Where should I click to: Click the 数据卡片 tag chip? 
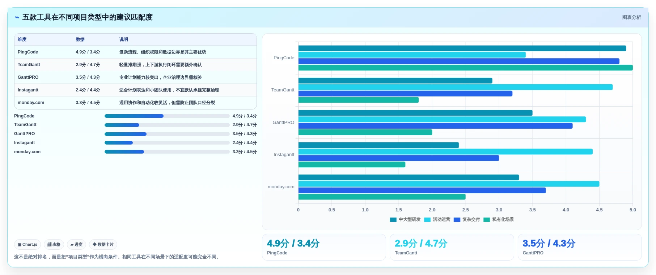coord(103,245)
